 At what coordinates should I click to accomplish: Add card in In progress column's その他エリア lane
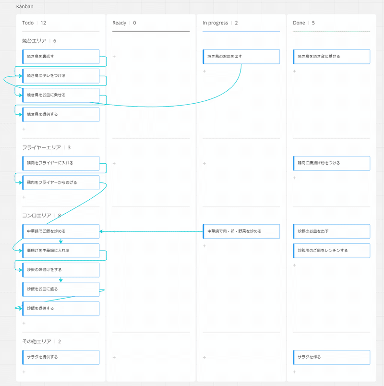[204, 357]
